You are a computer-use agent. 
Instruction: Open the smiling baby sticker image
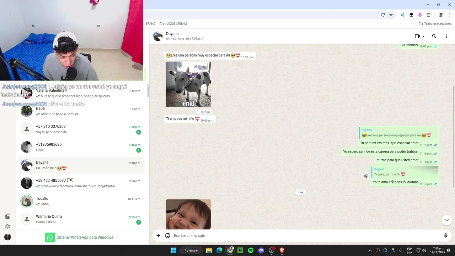(x=188, y=214)
